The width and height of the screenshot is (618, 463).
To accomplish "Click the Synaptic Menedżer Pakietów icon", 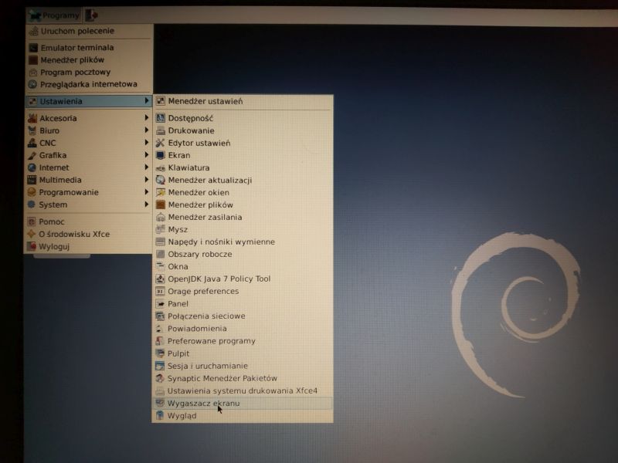I will pos(161,378).
